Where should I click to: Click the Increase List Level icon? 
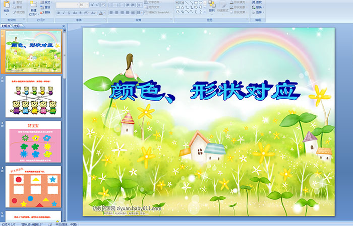coord(133,5)
